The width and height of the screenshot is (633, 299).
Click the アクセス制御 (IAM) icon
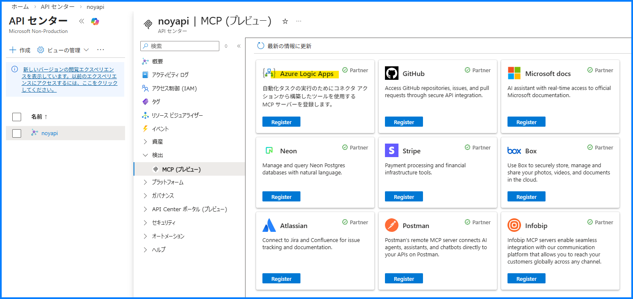click(145, 88)
